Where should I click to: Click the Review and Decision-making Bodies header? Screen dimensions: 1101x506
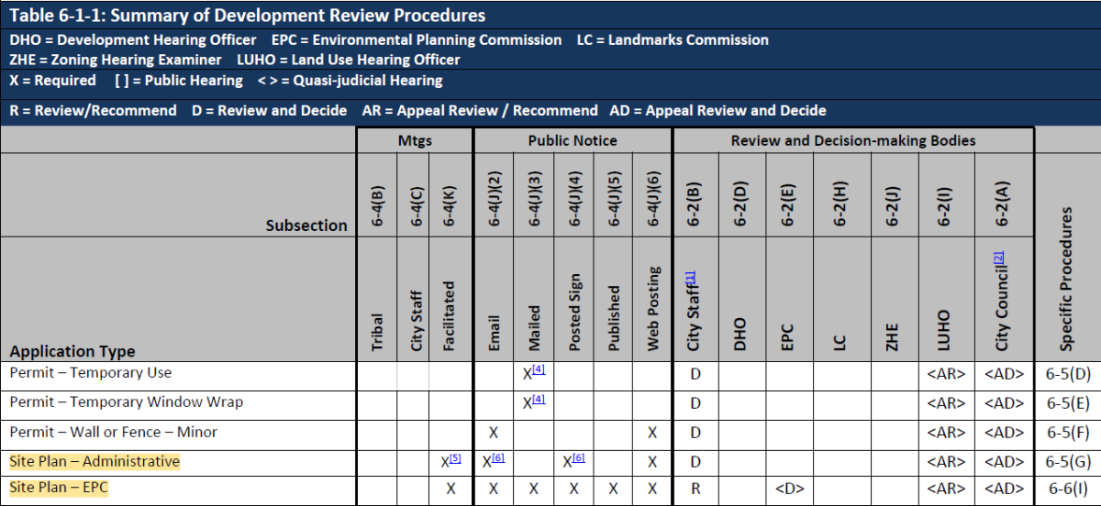coord(853,140)
